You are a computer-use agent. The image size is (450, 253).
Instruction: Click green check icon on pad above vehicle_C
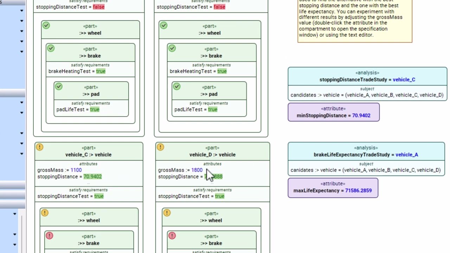coord(59,86)
